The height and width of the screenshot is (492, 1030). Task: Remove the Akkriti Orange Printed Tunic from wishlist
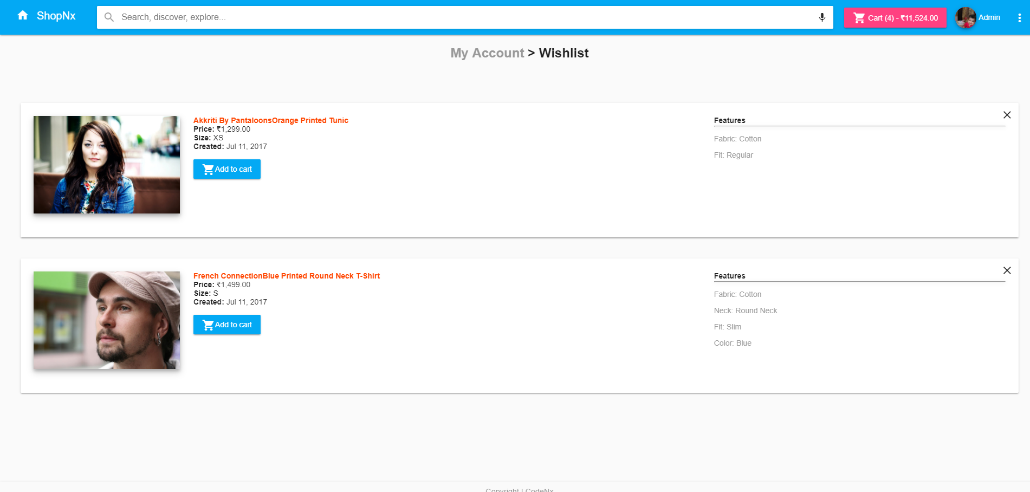pyautogui.click(x=1007, y=115)
